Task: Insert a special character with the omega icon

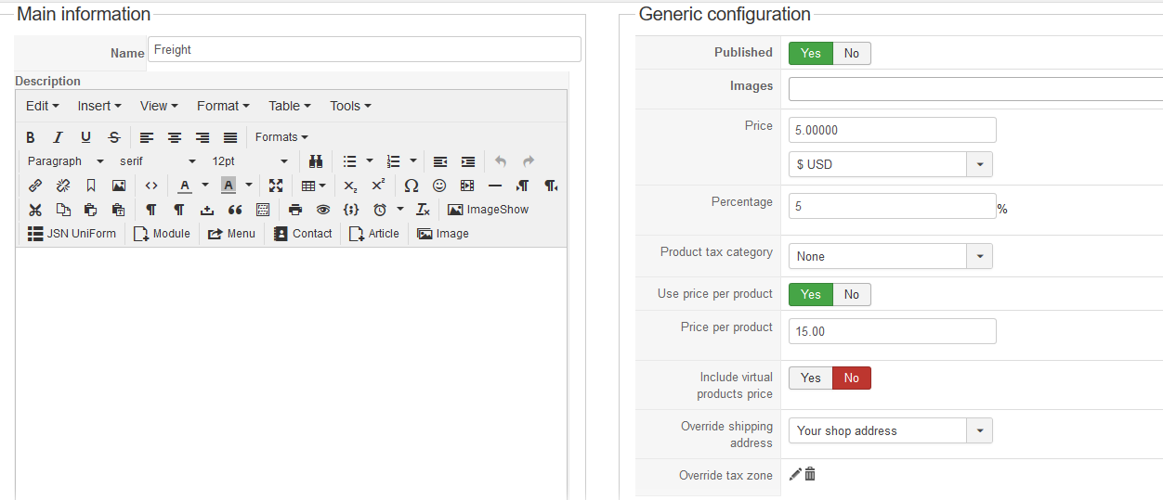Action: click(412, 186)
